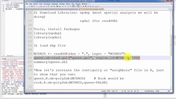176x99 pixels.
Task: Click the New file icon in Notepad++ toolbar
Action: coord(28,6)
